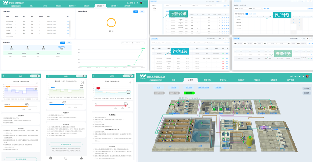Click back arrow in 告警 mobile screen

pos(3,76)
